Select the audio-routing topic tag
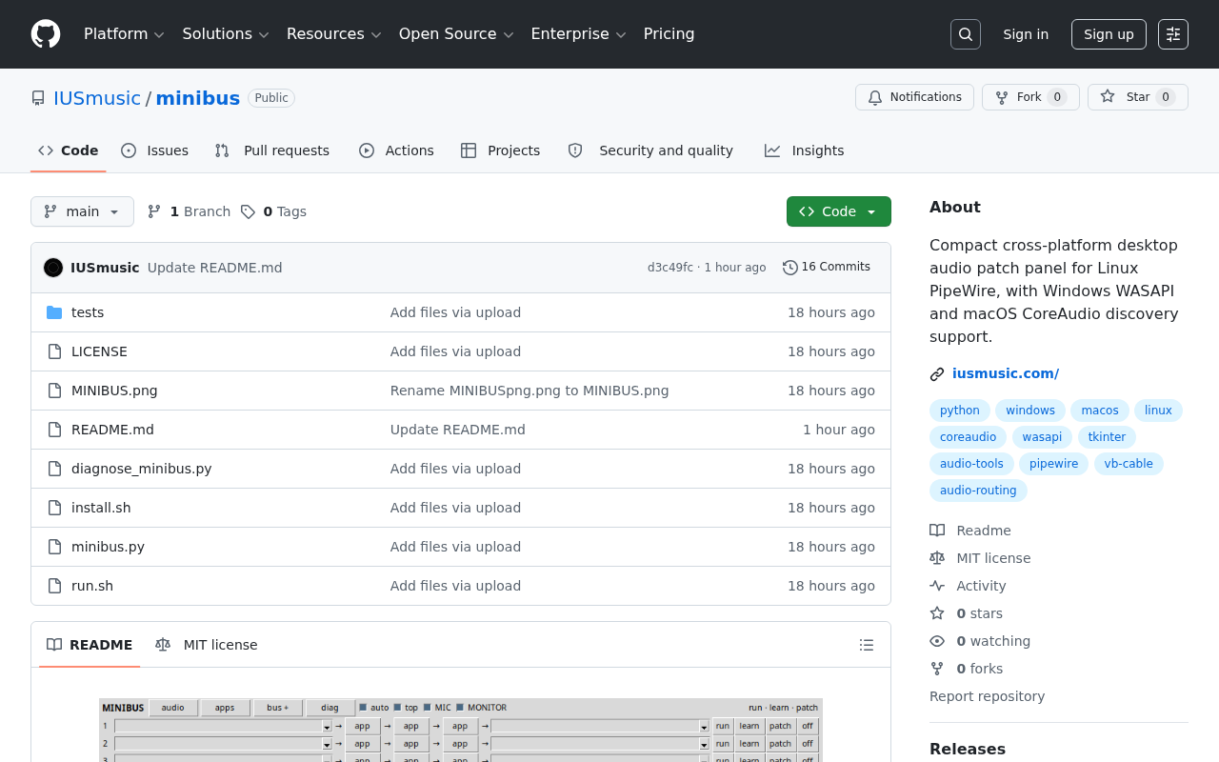 tap(978, 491)
